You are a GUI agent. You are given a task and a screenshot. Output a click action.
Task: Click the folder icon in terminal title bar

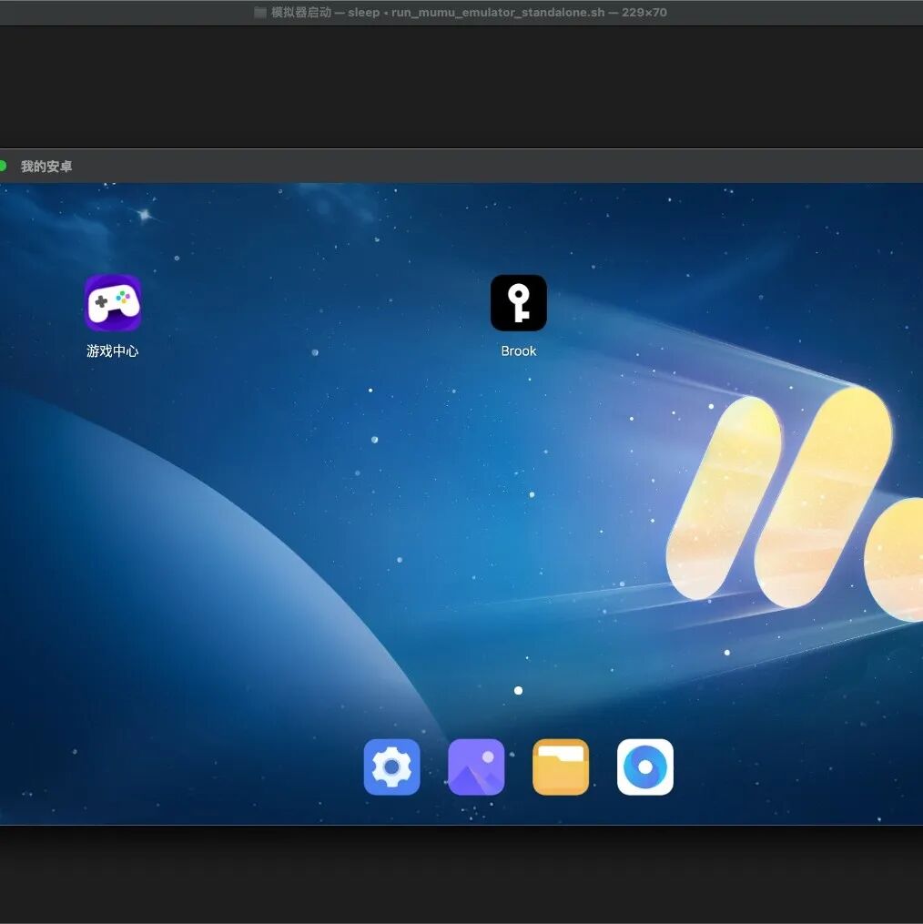(260, 13)
